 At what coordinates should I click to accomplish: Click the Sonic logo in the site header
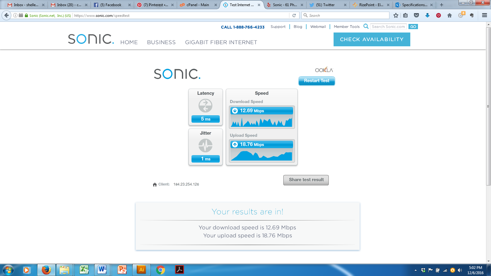(91, 39)
